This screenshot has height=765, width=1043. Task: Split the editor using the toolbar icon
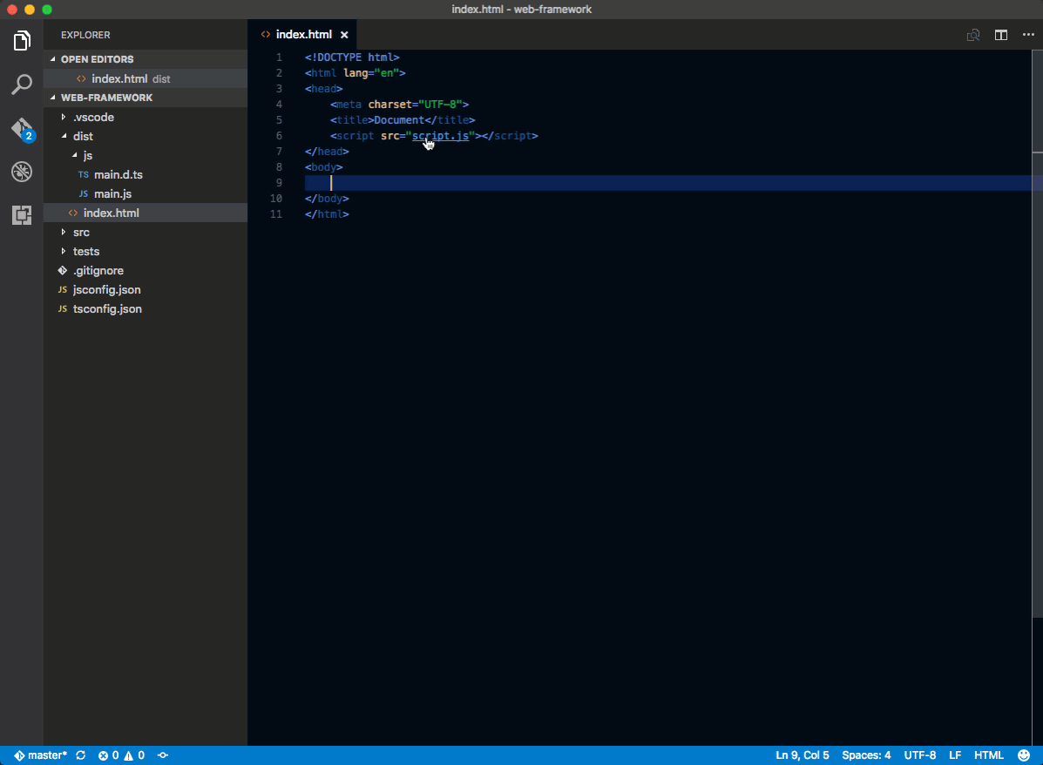[1000, 35]
